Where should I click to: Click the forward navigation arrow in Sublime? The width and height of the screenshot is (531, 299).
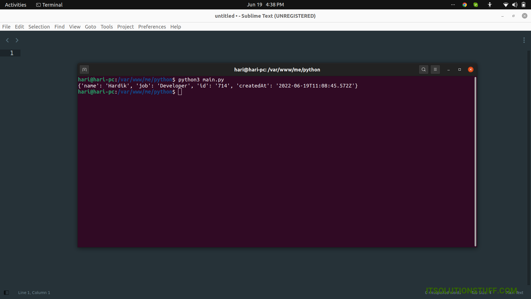(17, 40)
